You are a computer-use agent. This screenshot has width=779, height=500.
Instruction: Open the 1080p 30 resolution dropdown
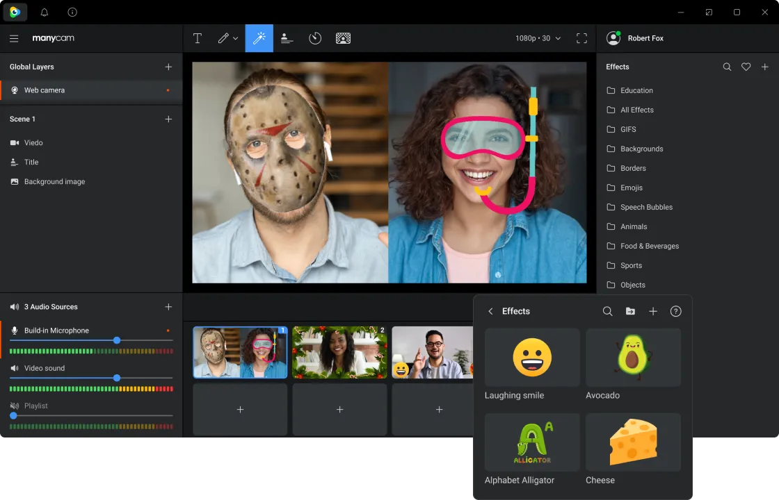pos(538,38)
